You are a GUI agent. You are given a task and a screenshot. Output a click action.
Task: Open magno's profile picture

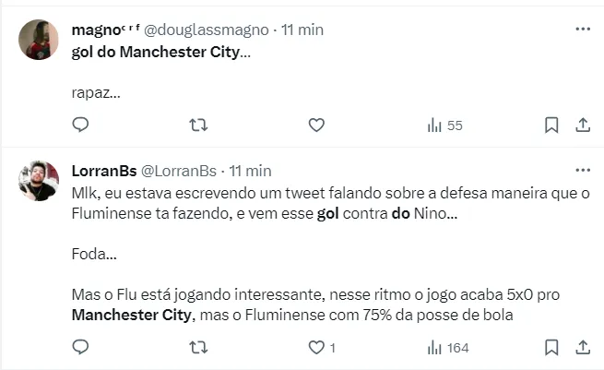point(39,40)
